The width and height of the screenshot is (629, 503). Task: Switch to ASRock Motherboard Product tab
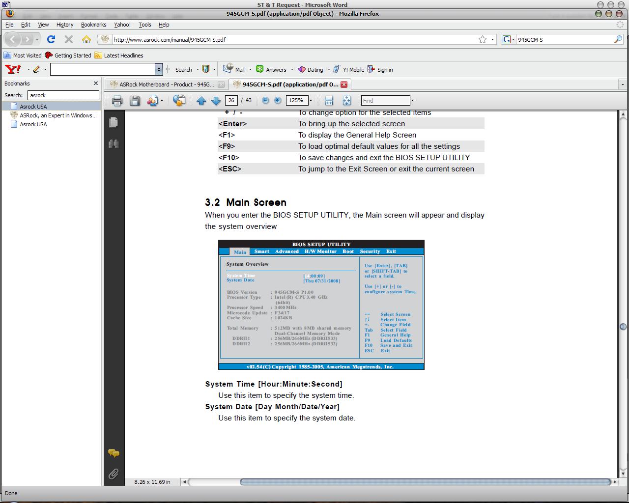point(167,84)
